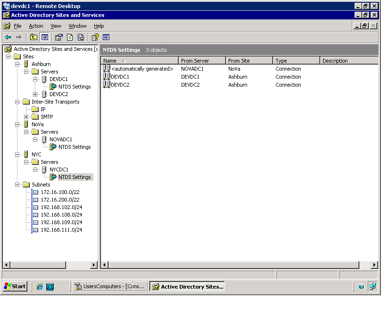
Task: Open the Action menu
Action: [x=36, y=26]
